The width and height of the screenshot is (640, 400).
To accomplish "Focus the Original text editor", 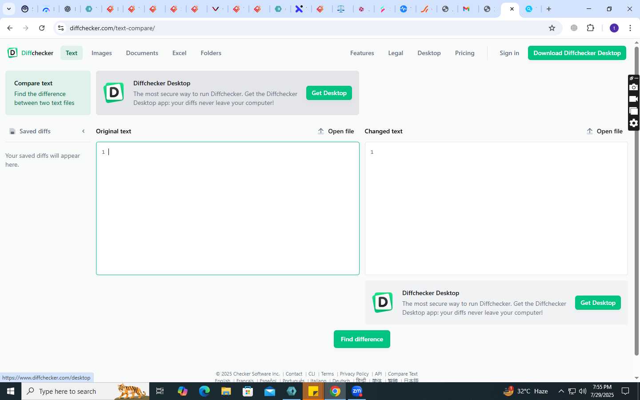I will point(228,208).
